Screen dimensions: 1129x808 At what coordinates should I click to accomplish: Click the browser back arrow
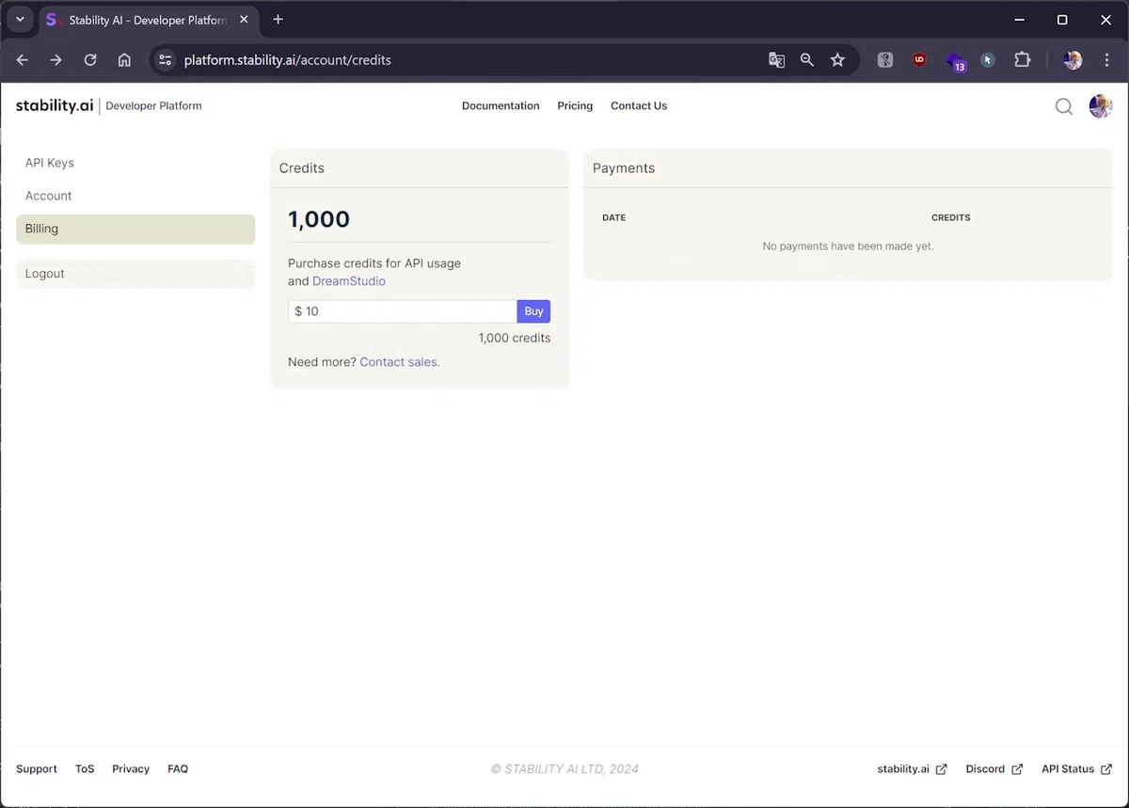23,59
